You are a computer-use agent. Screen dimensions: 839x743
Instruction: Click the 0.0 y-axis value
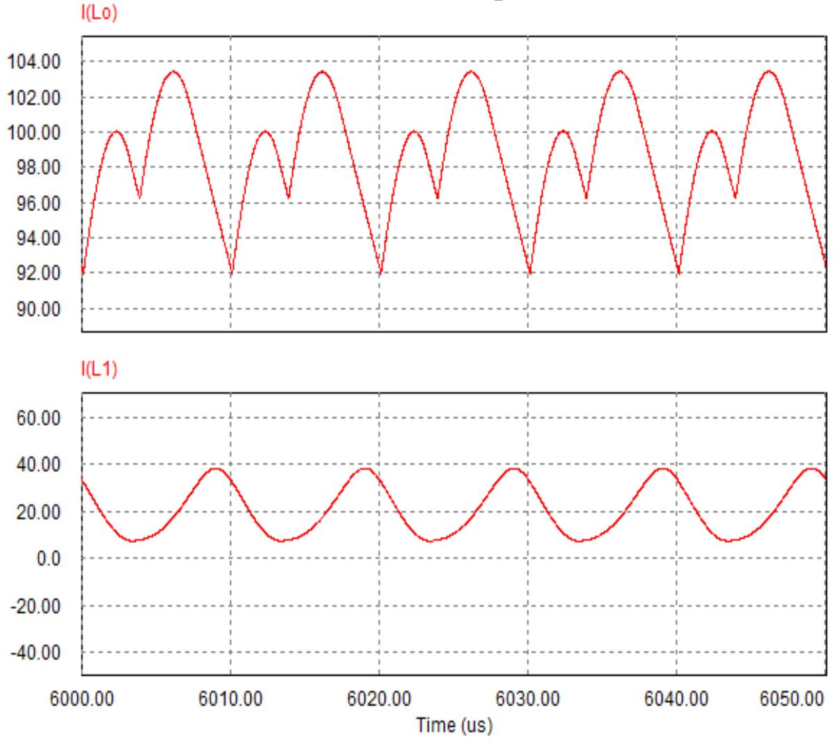[48, 559]
